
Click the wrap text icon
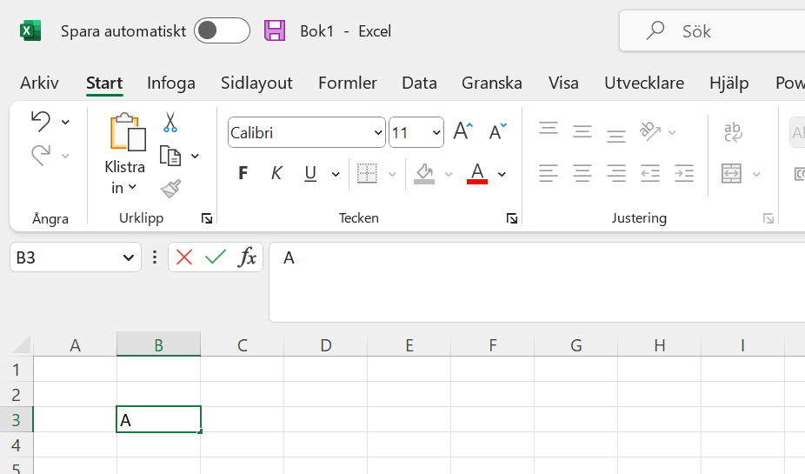pyautogui.click(x=733, y=132)
